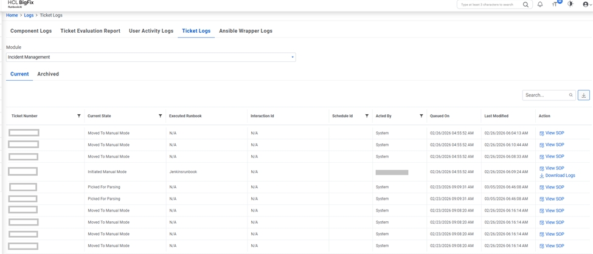
Task: Open the font size adjustment icon
Action: 555,4
